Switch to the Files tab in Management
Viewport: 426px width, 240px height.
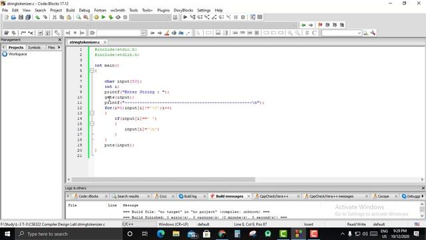[x=51, y=47]
